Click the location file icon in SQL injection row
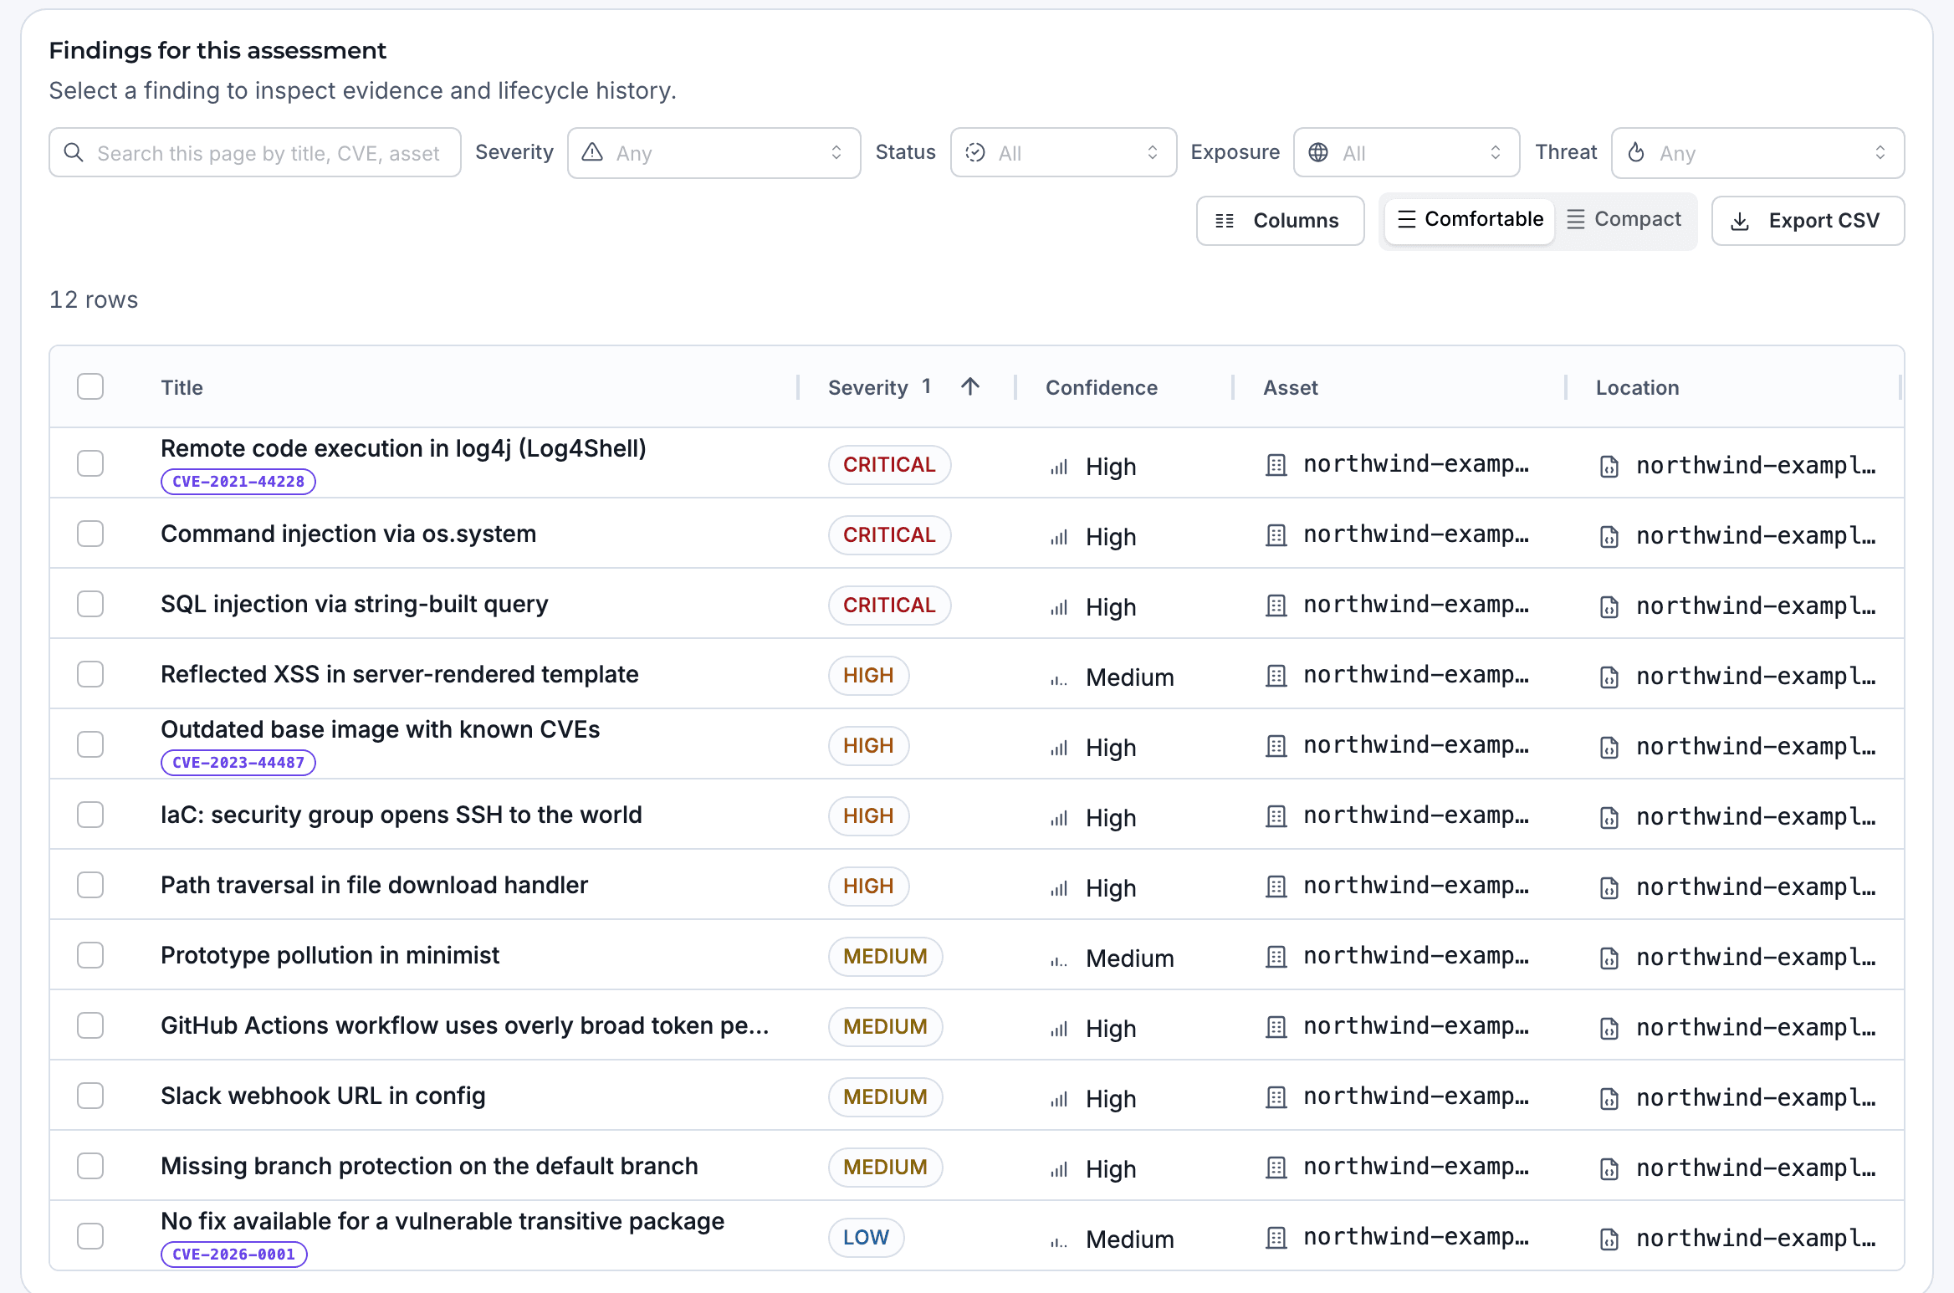1954x1293 pixels. pos(1609,606)
